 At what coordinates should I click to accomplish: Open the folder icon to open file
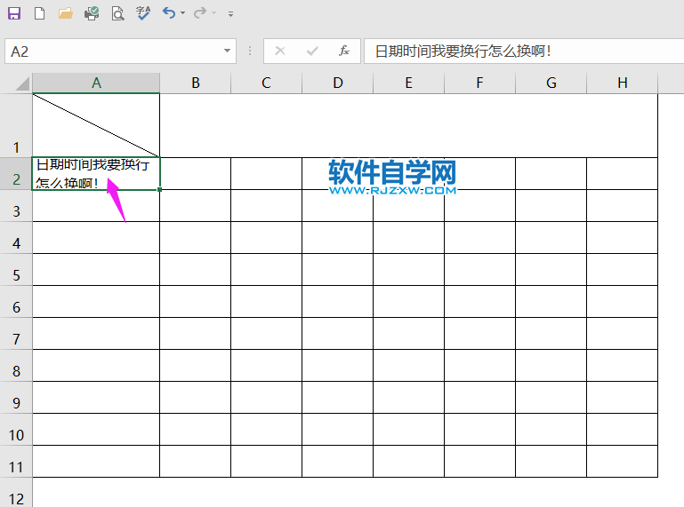(66, 13)
